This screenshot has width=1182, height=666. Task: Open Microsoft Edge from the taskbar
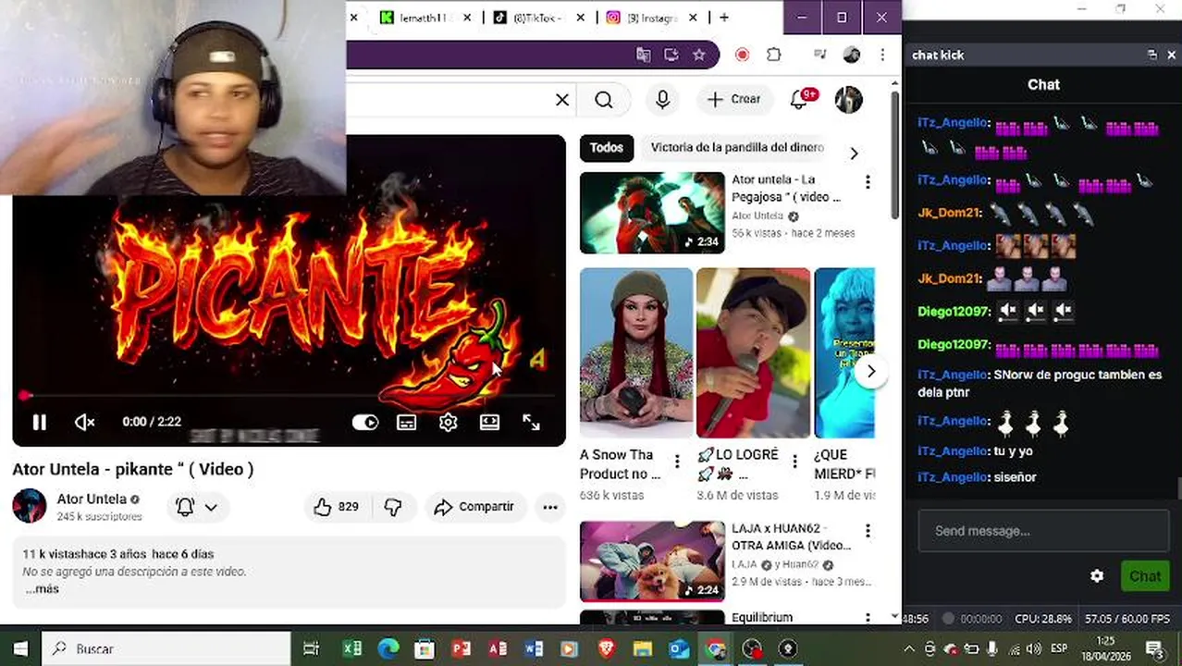(388, 648)
